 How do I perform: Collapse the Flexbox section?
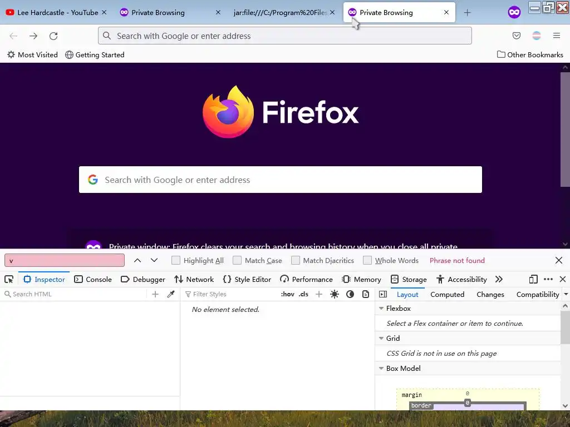[381, 308]
